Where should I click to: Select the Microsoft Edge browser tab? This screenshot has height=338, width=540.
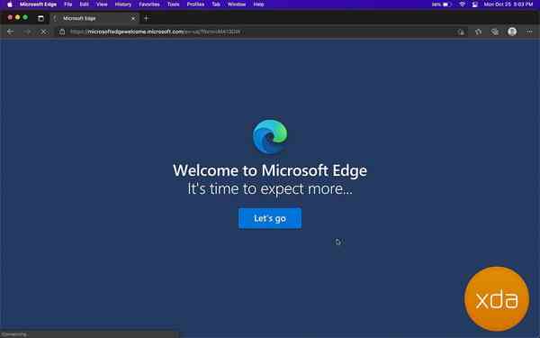(94, 18)
